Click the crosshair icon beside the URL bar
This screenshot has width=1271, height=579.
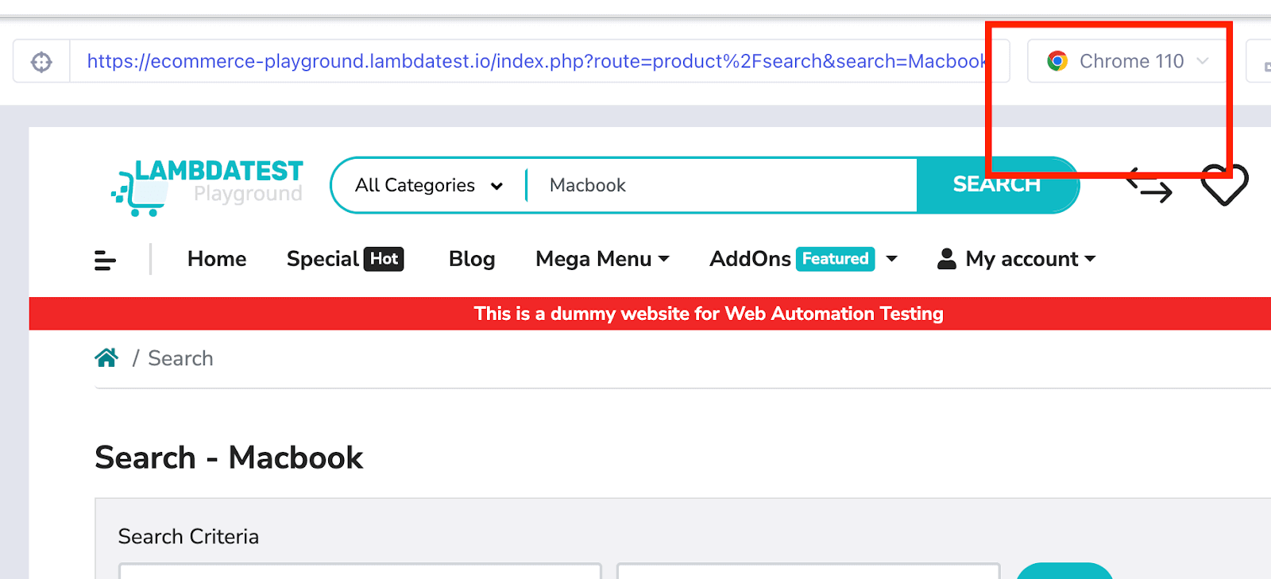click(41, 61)
